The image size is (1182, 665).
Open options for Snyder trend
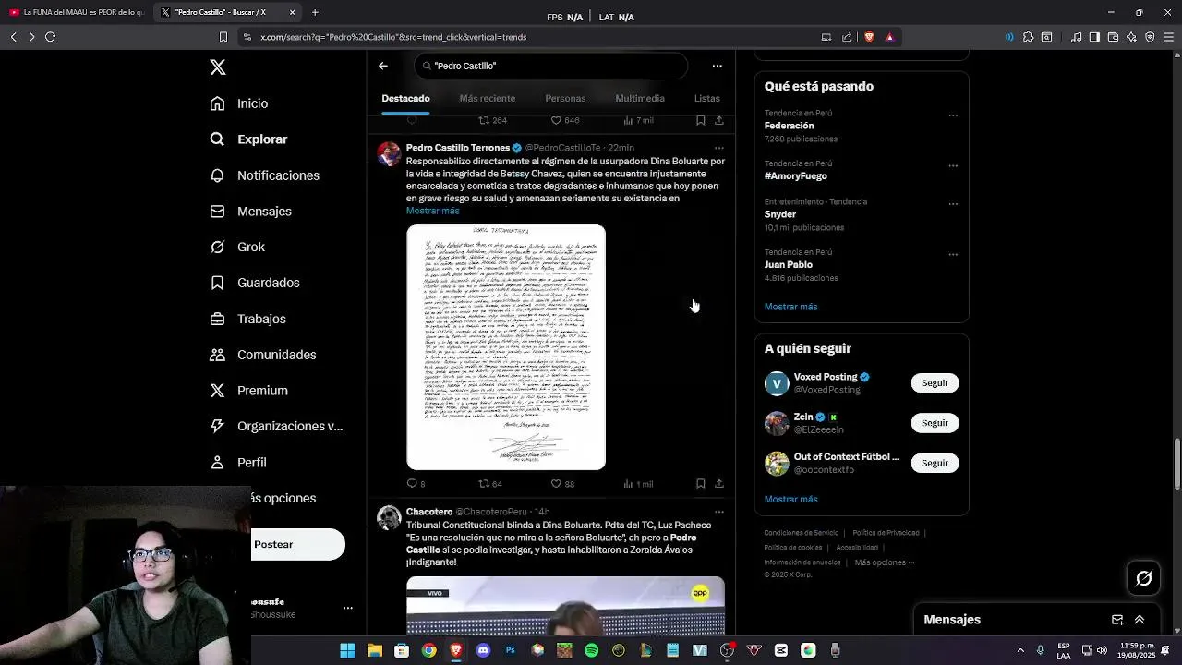click(x=953, y=204)
